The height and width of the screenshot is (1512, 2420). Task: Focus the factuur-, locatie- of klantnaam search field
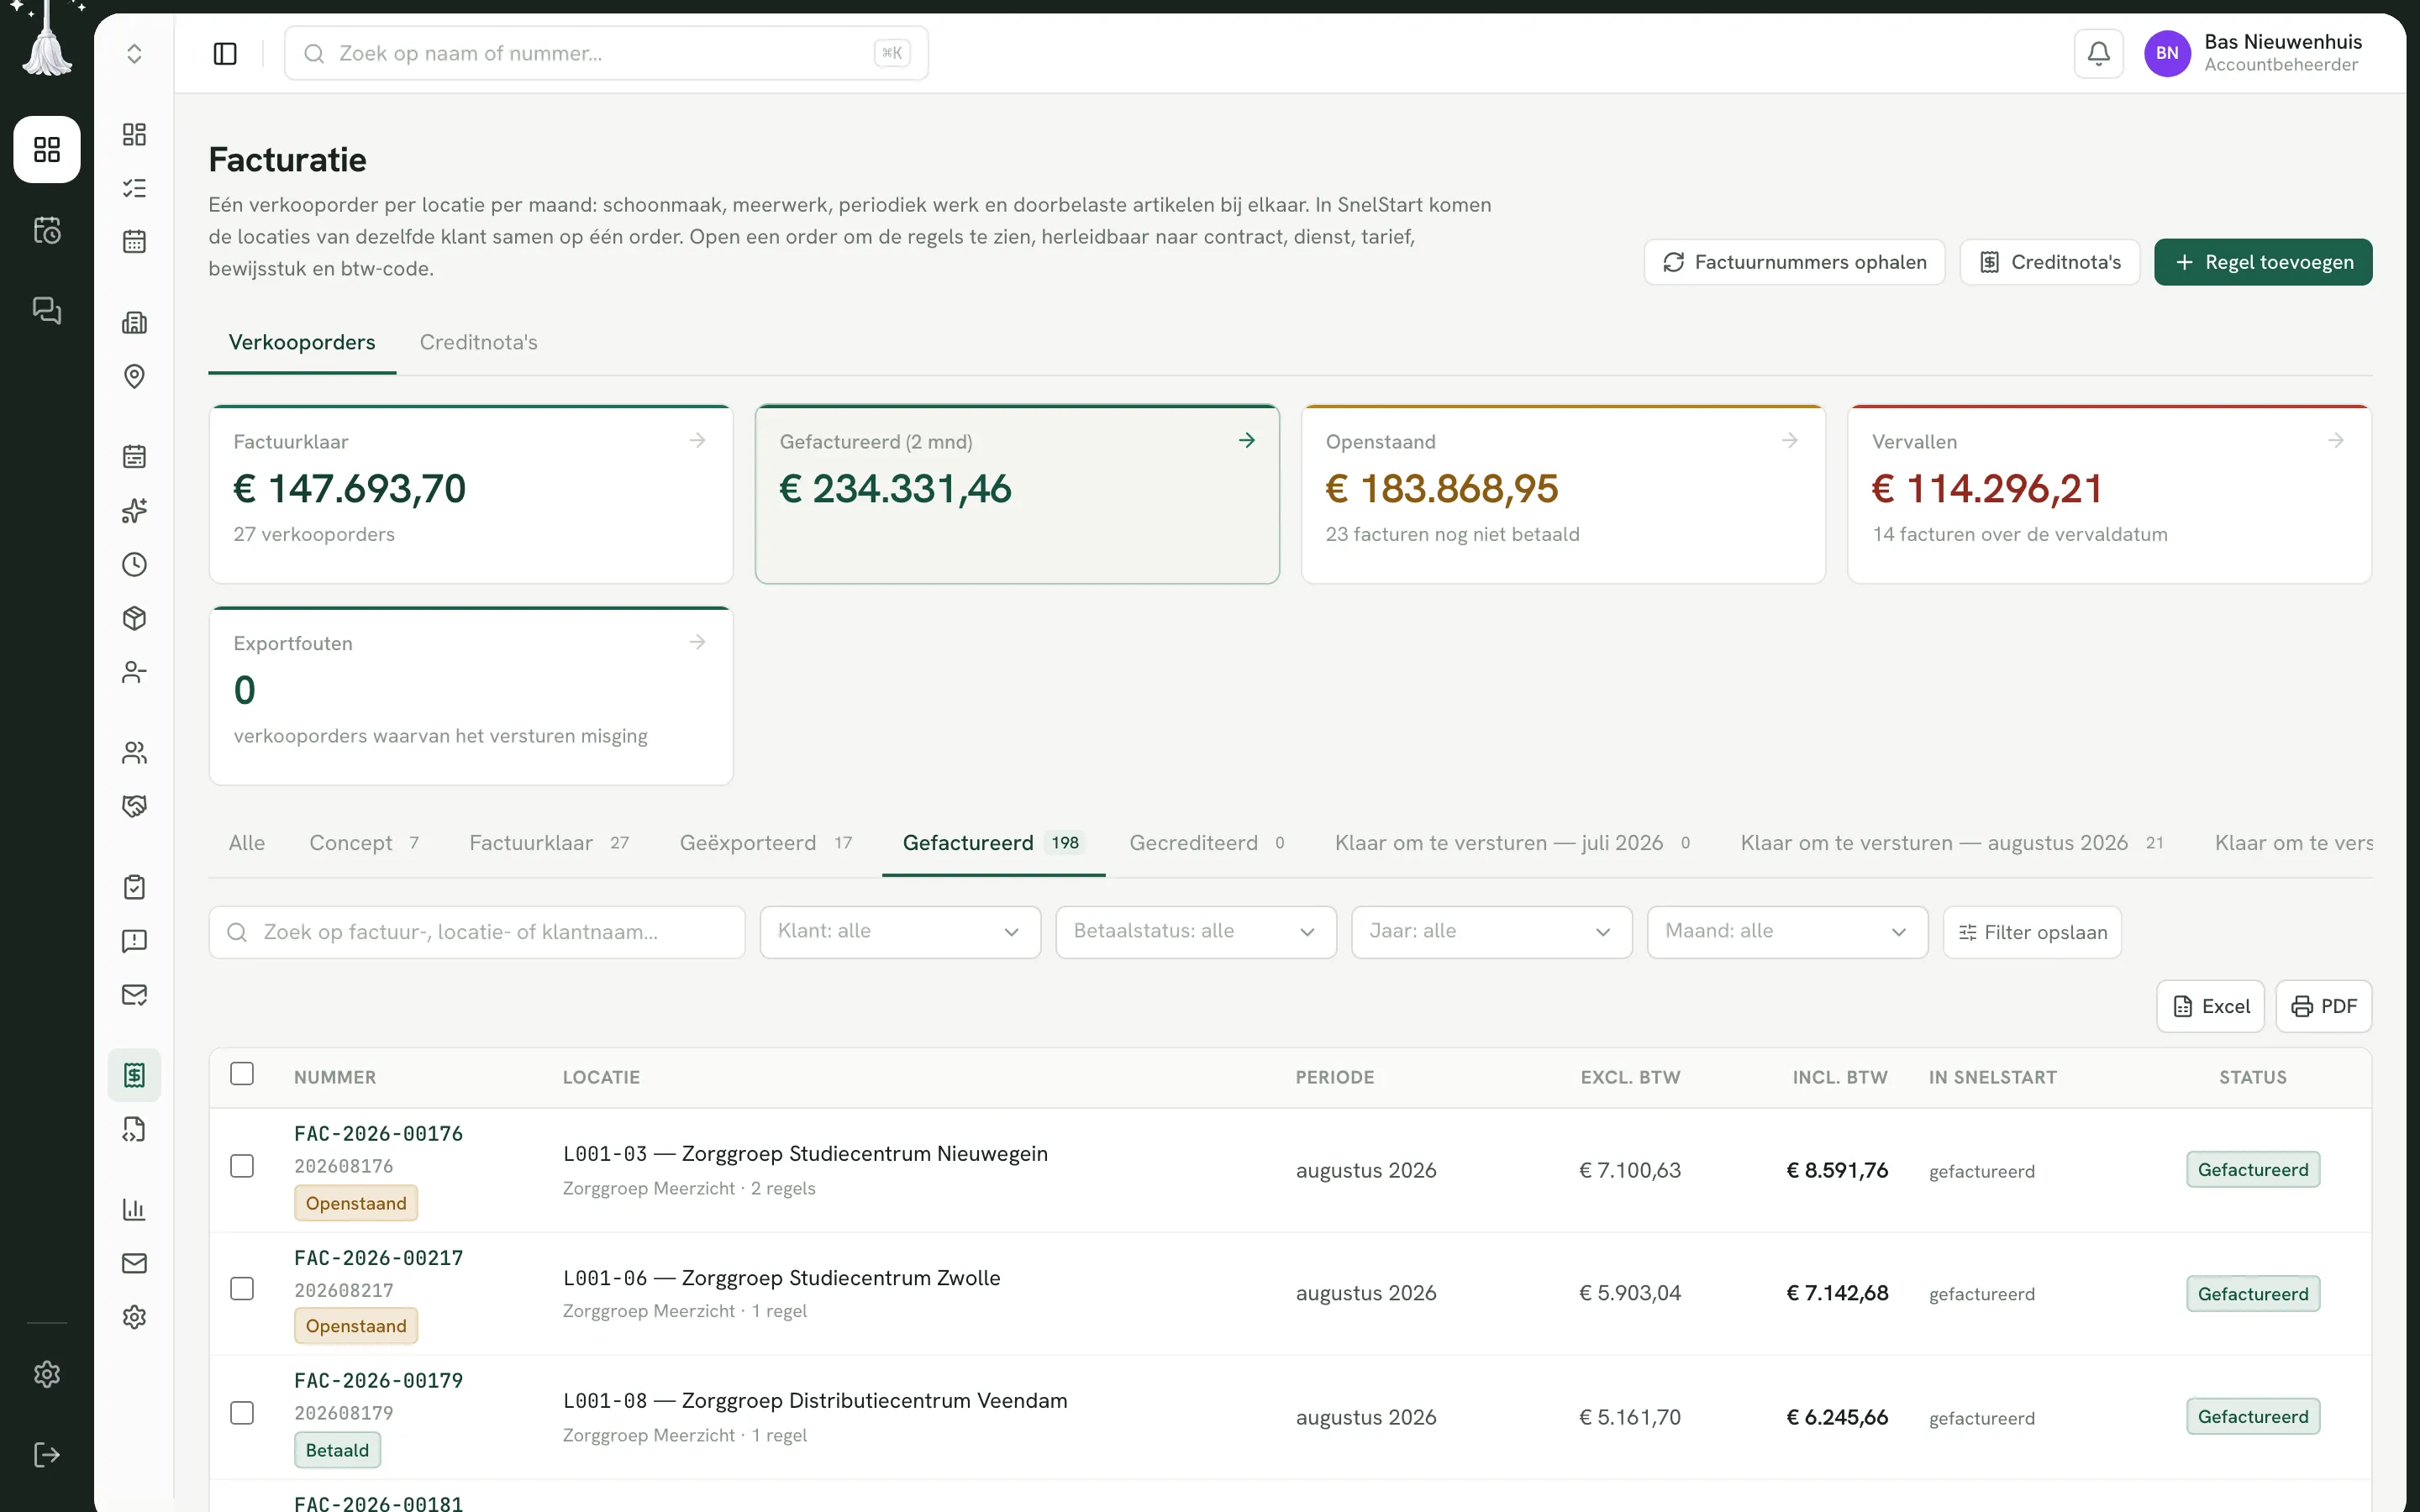[x=477, y=932]
